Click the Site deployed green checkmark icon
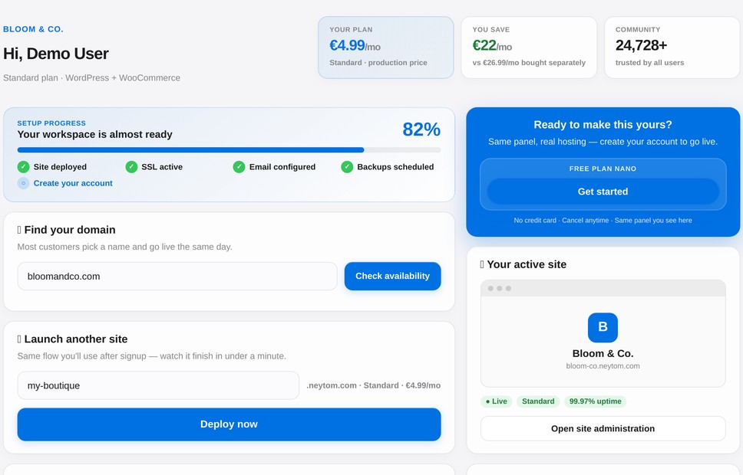 tap(23, 166)
